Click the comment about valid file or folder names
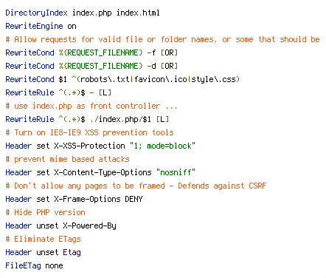The width and height of the screenshot is (326, 278). [162, 39]
